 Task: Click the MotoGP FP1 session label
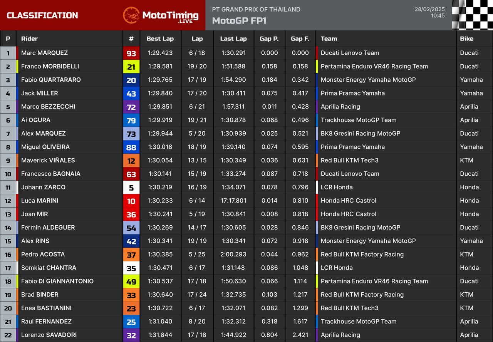click(x=239, y=20)
